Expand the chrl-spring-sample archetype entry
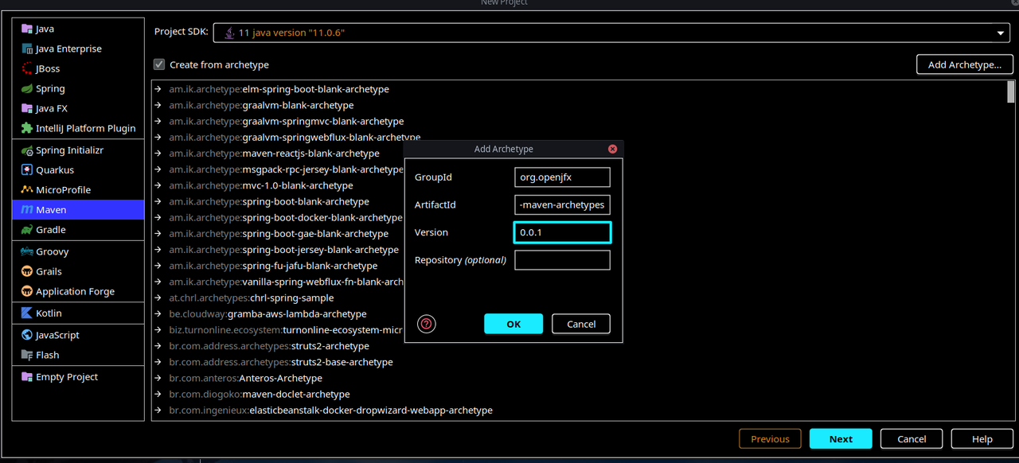The width and height of the screenshot is (1019, 463). pos(158,298)
